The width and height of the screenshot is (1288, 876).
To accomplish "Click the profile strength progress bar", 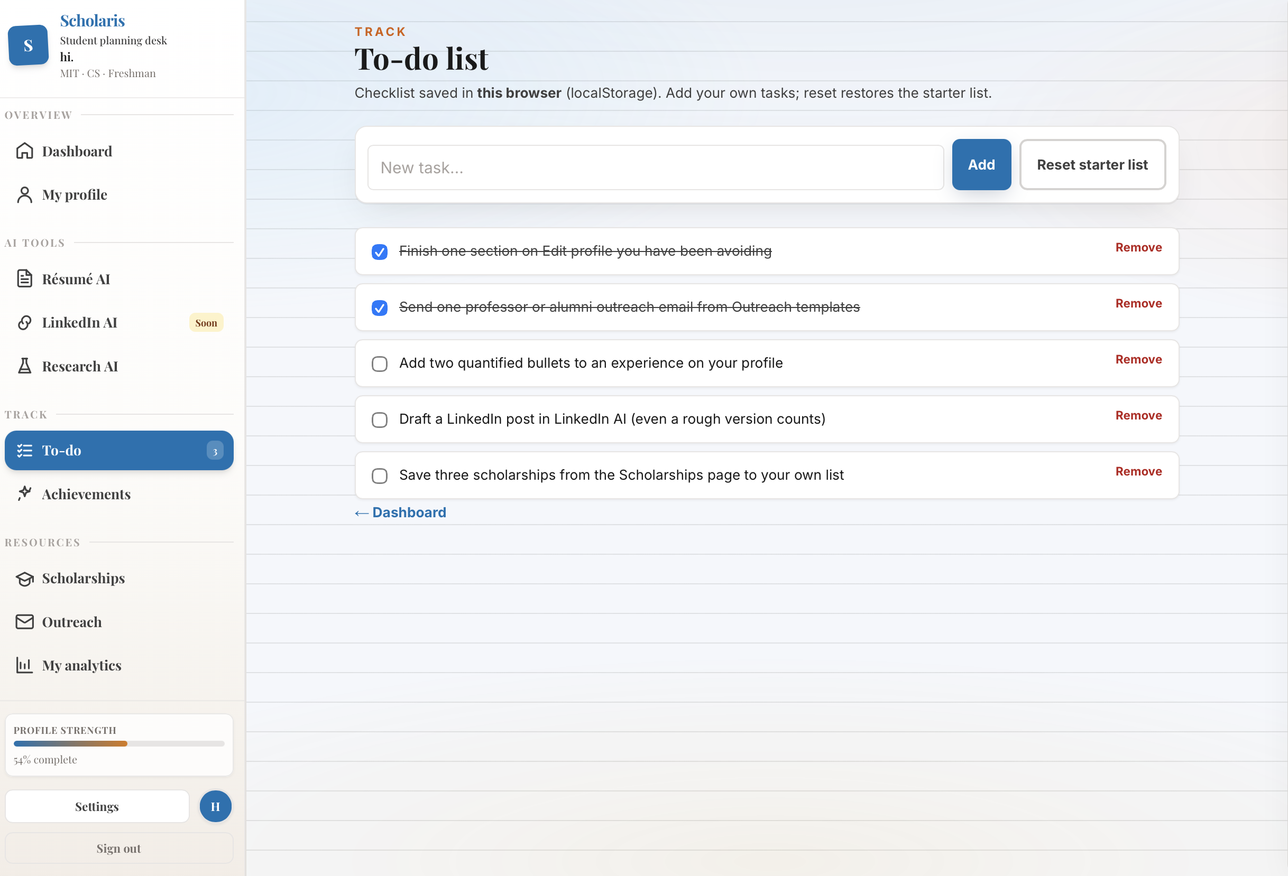I will [118, 744].
